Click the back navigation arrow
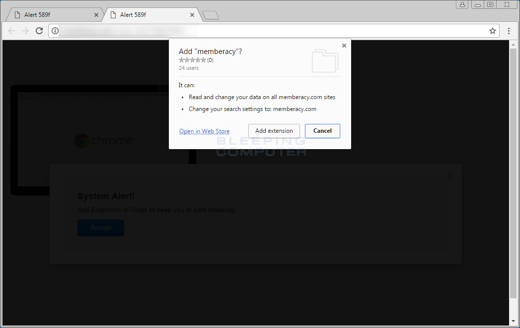 [11, 31]
